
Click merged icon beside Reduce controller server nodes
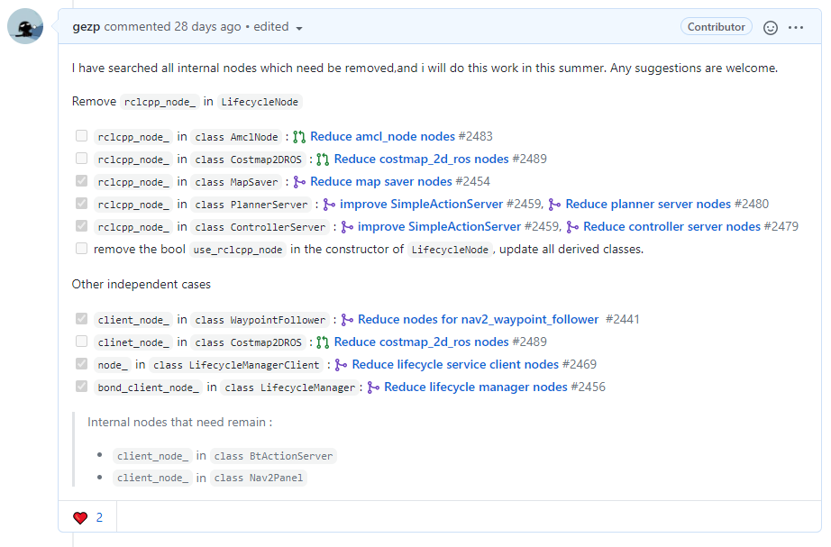pyautogui.click(x=572, y=227)
